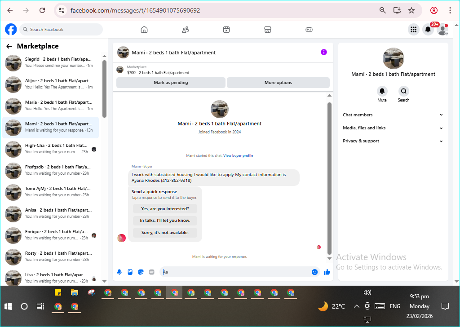460x327 pixels.
Task: Expand Media, files and links section
Action: click(x=393, y=128)
